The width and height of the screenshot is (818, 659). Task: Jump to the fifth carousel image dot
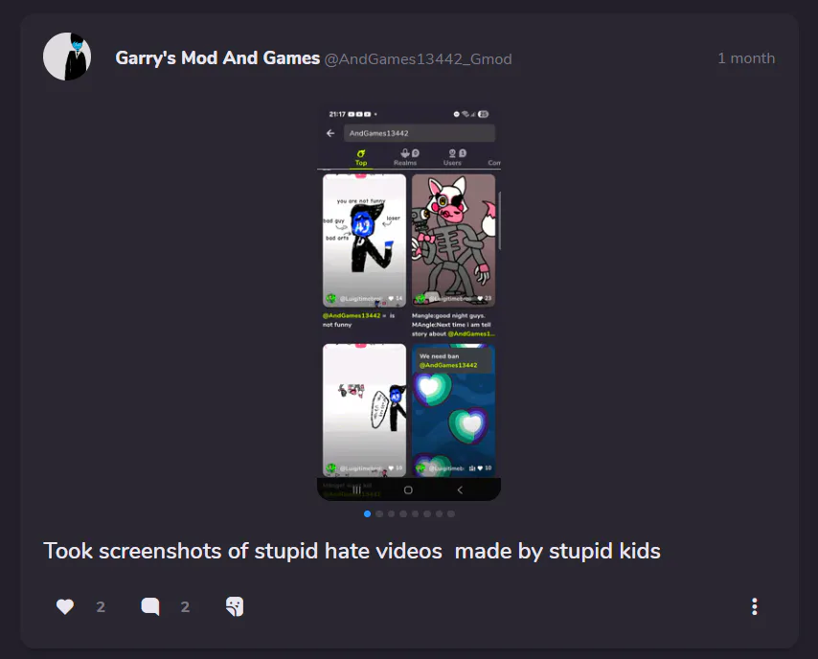coord(416,514)
